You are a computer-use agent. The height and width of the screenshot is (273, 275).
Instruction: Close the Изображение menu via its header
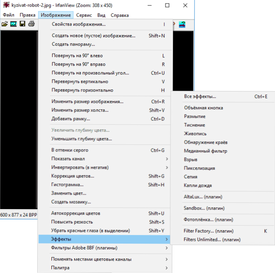pyautogui.click(x=56, y=15)
